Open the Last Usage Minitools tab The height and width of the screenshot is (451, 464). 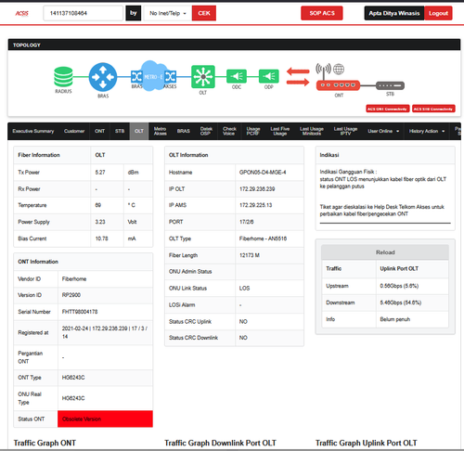312,131
